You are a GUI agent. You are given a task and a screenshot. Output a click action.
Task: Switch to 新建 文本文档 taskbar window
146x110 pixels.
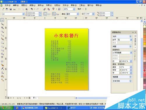click(x=98, y=108)
